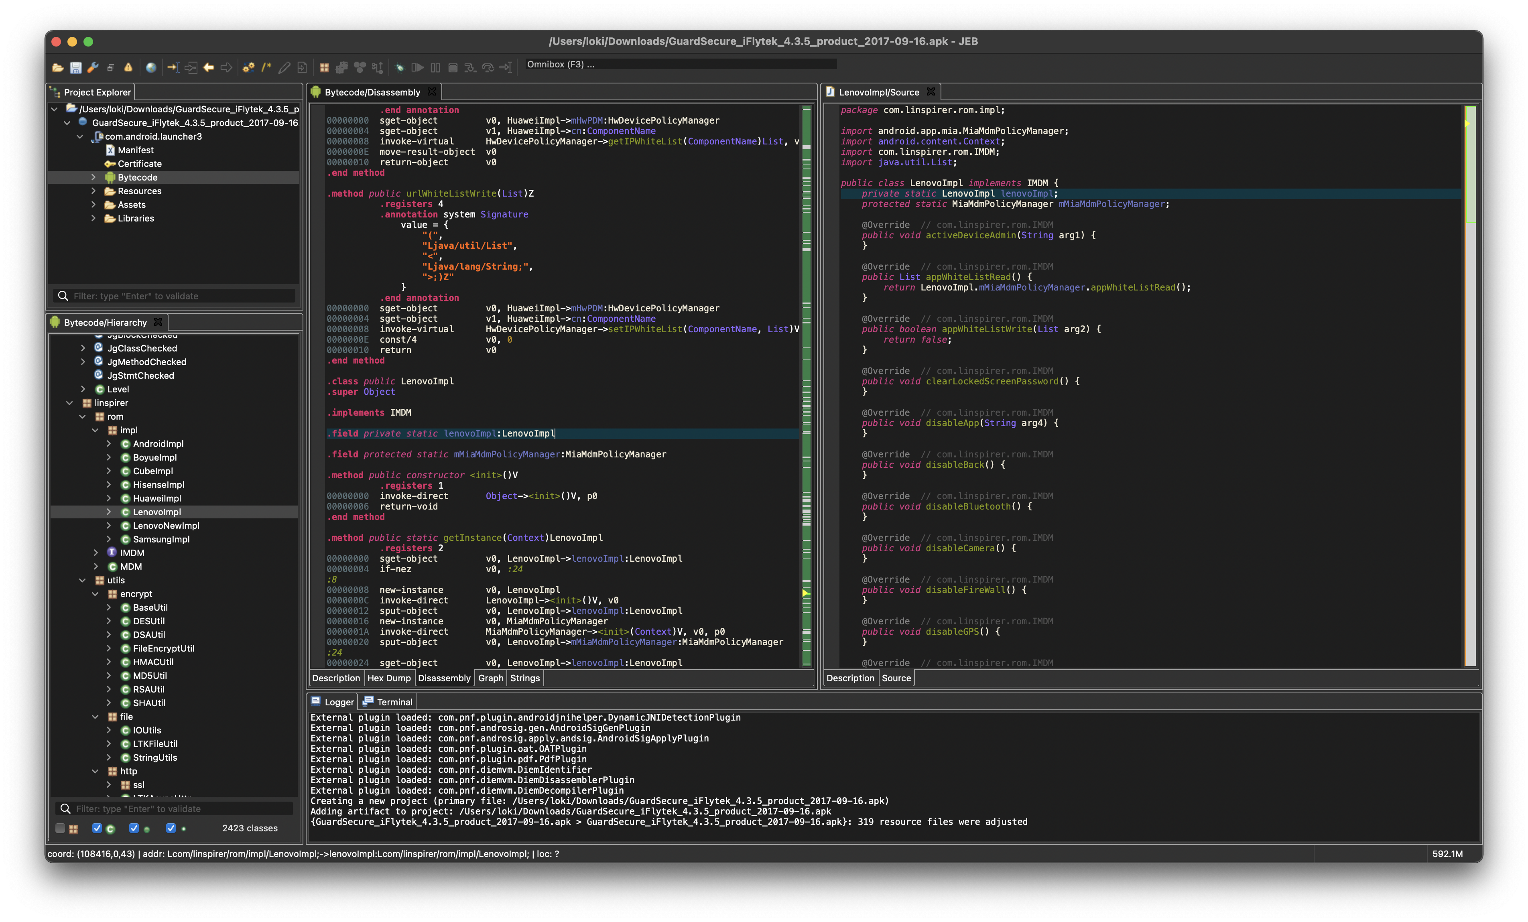Viewport: 1528px width, 922px height.
Task: Close the Bytecode/Disassembly tab
Action: pyautogui.click(x=432, y=92)
